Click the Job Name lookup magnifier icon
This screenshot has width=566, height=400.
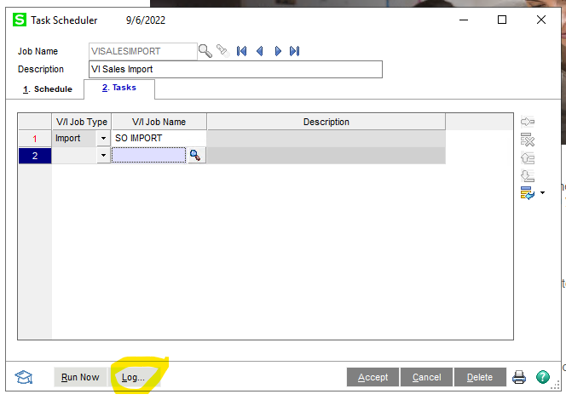(x=205, y=51)
